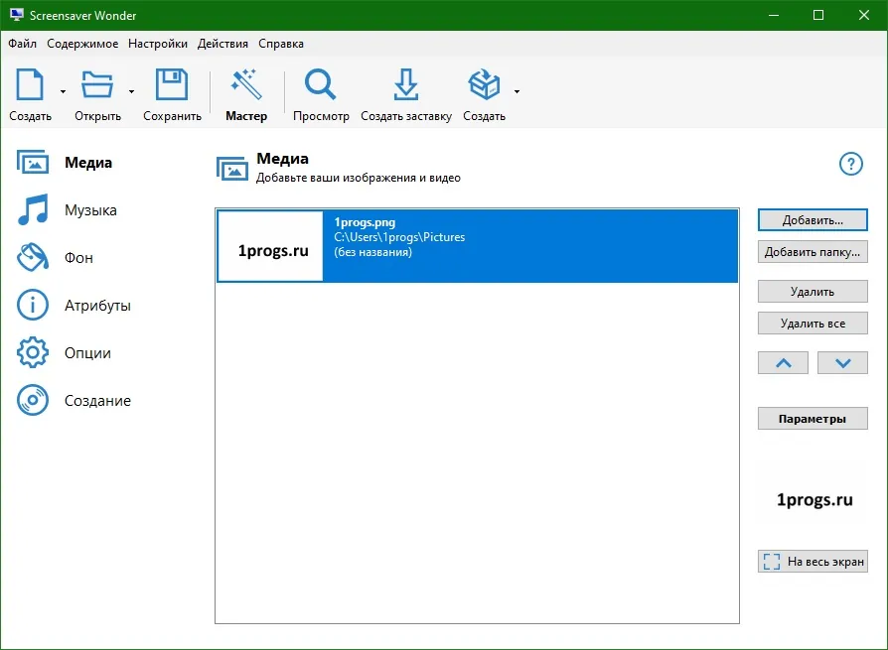Click the Screensaver Wonder title bar app icon
The height and width of the screenshot is (650, 888).
click(x=17, y=15)
